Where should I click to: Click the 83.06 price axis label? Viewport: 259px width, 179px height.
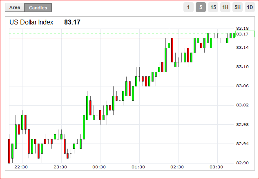242,86
